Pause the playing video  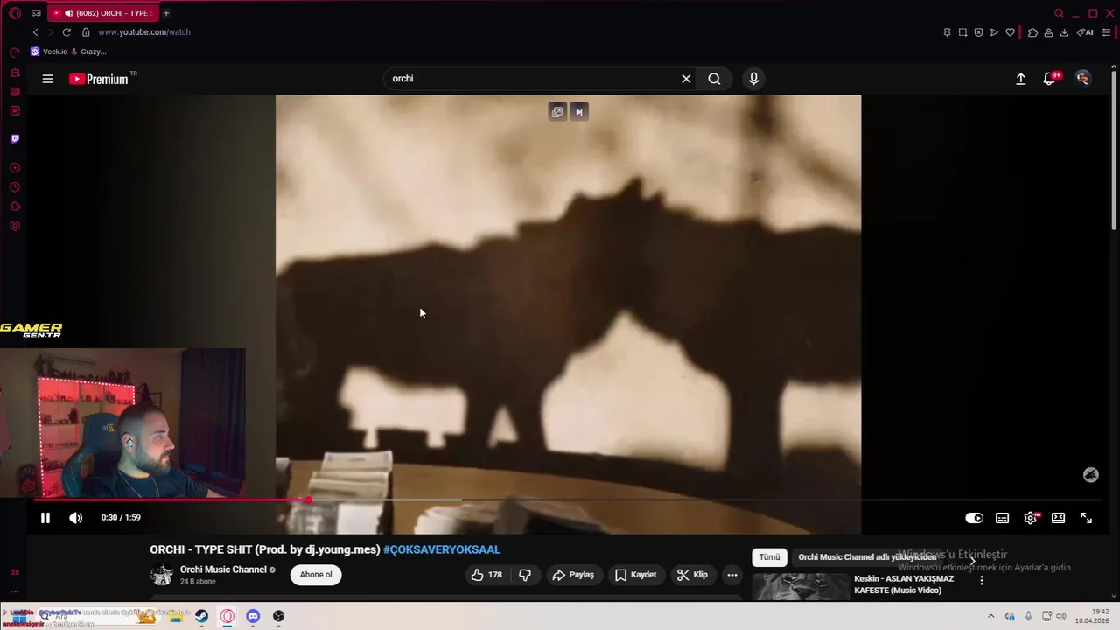click(45, 518)
